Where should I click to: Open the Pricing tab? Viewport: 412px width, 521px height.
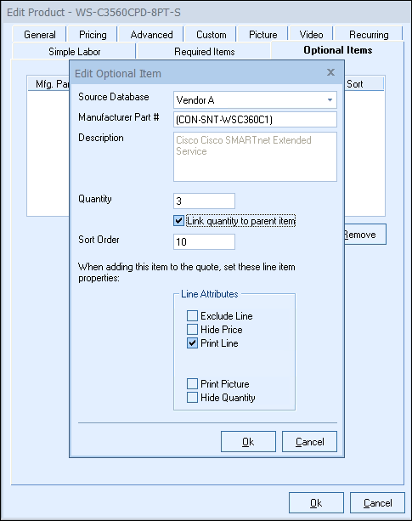tap(93, 35)
